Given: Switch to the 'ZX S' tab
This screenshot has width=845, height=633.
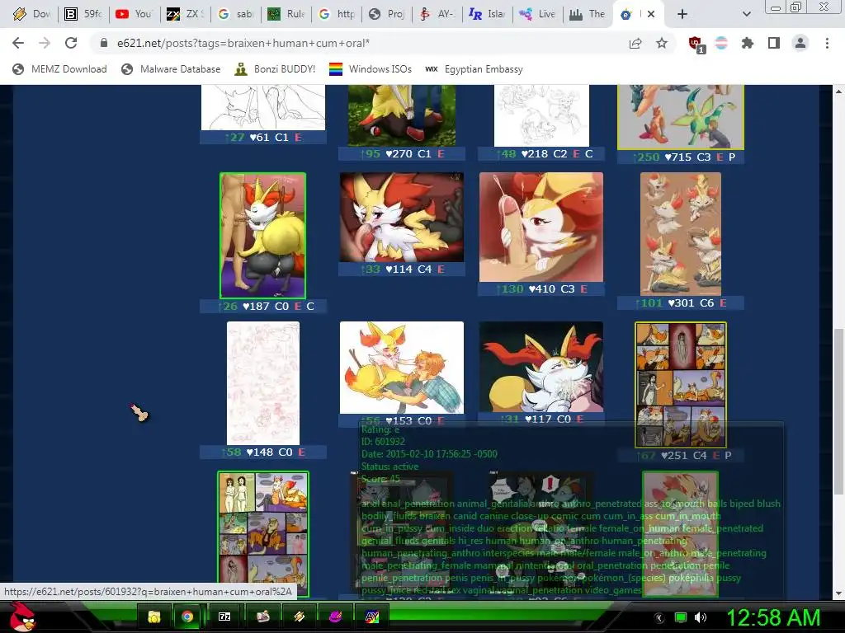Looking at the screenshot, I should coord(185,14).
